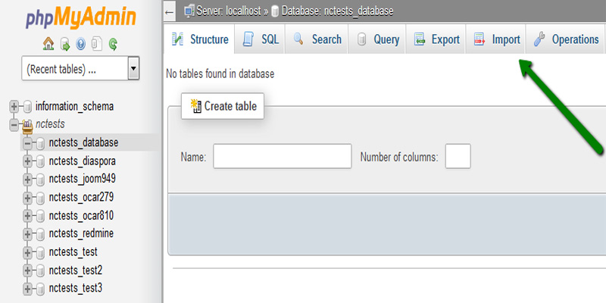The height and width of the screenshot is (303, 606).
Task: Select information_schema in the tree
Action: [x=74, y=106]
